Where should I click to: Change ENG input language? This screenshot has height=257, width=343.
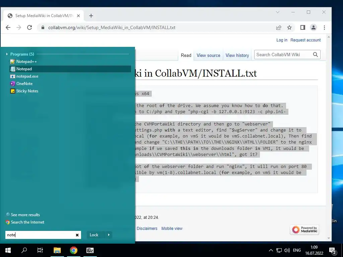[297, 250]
